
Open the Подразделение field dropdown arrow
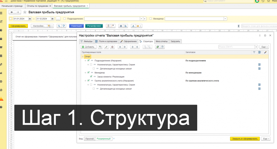141,19
